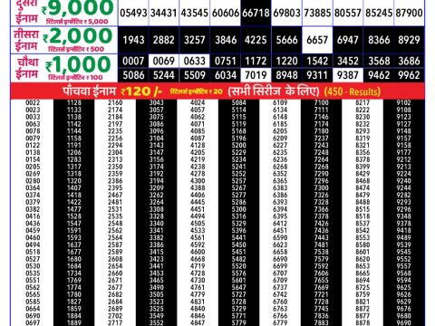Click third prize number 6657
Viewport: 435px width, 326px height.
[317, 40]
